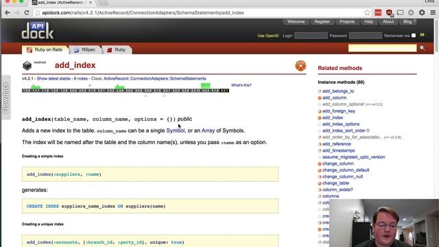
Task: Click the Instance methods (60) heading
Action: tap(341, 82)
